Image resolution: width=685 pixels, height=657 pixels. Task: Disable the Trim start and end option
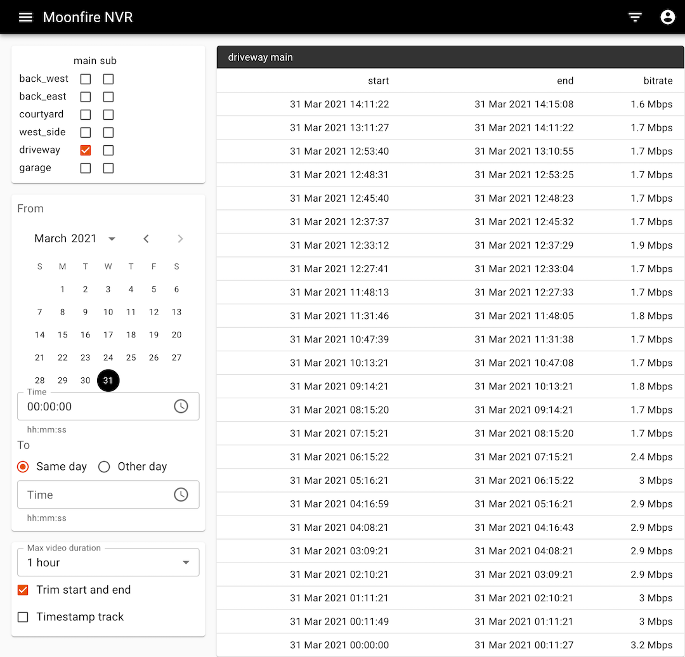pos(23,590)
